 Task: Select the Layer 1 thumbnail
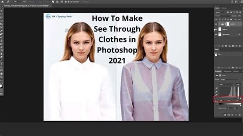[x=220, y=29]
